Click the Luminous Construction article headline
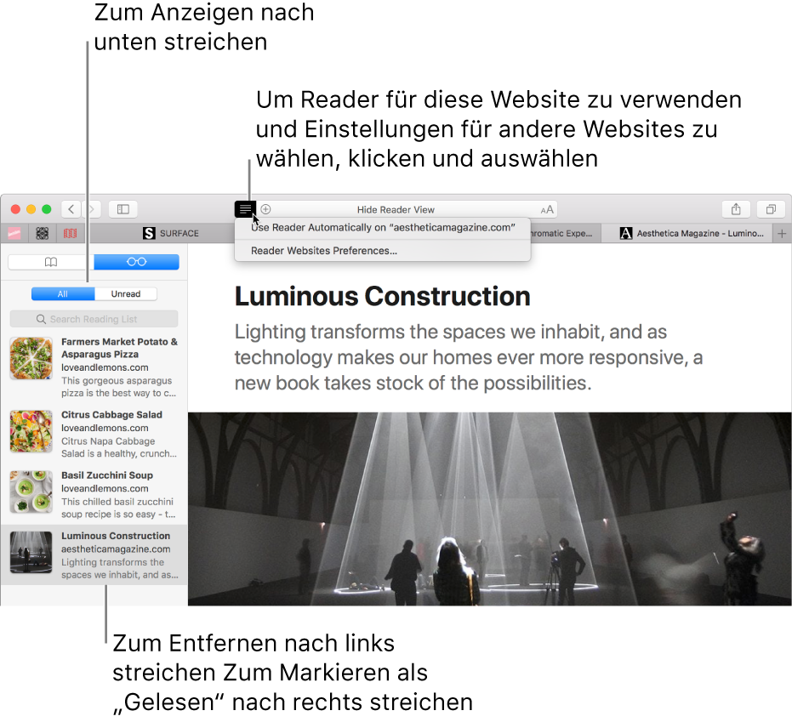The image size is (792, 722). tap(382, 297)
